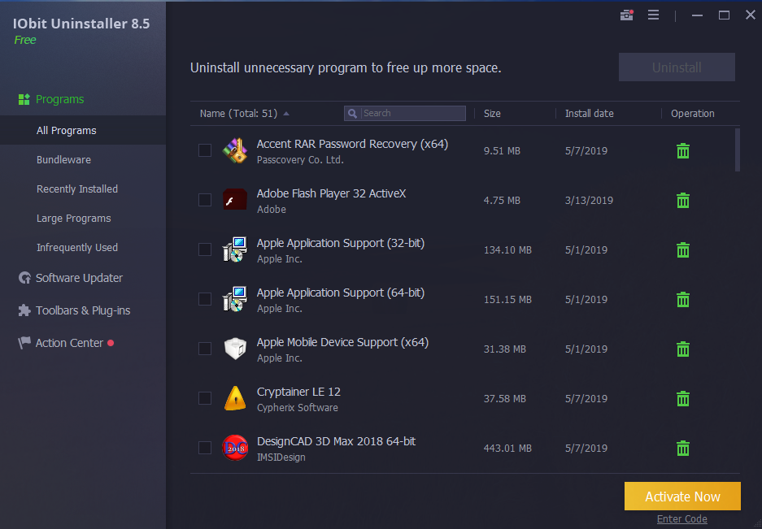Screen dimensions: 762x529
Task: Open Toolbars & Plug-ins section
Action: click(83, 310)
